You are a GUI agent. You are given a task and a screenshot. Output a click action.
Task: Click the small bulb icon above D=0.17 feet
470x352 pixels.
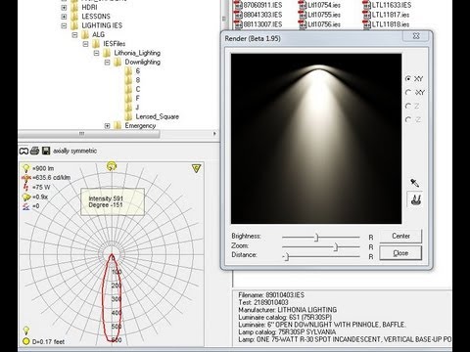pyautogui.click(x=26, y=330)
